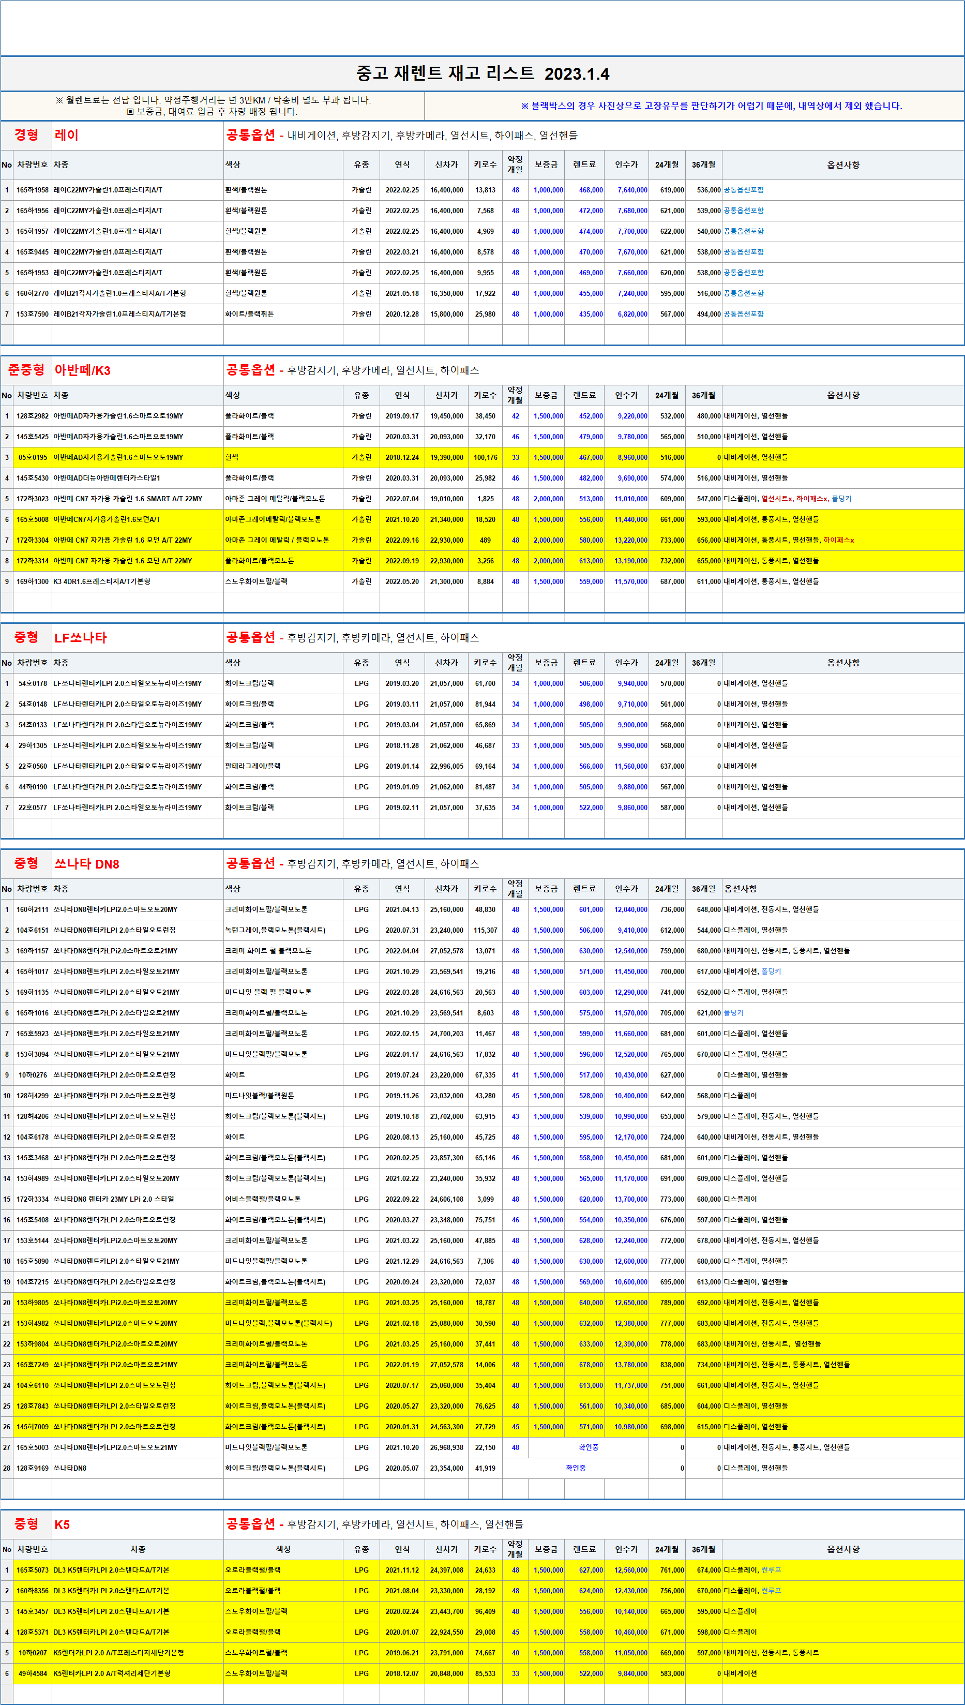Click mileage cell 13,813

485,190
